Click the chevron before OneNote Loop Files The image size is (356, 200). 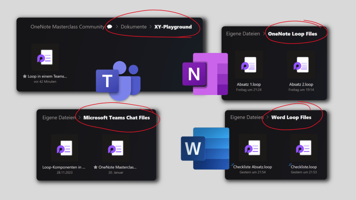(x=264, y=34)
